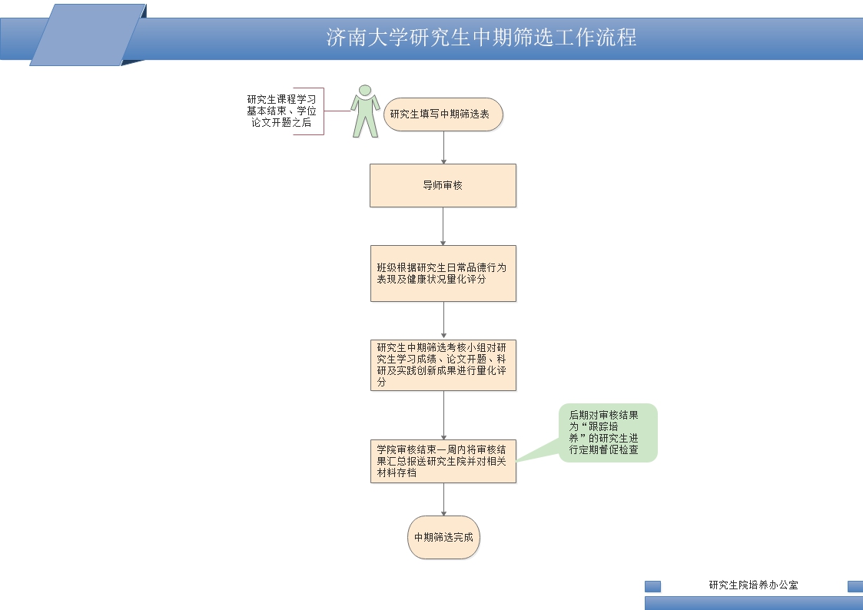Click the arrow between 班级 box and 考核小组 box
Viewport: 863px width, 610px height.
(x=443, y=320)
